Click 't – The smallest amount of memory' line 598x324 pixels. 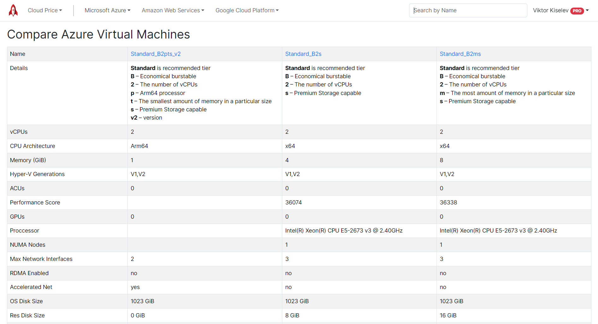point(201,101)
